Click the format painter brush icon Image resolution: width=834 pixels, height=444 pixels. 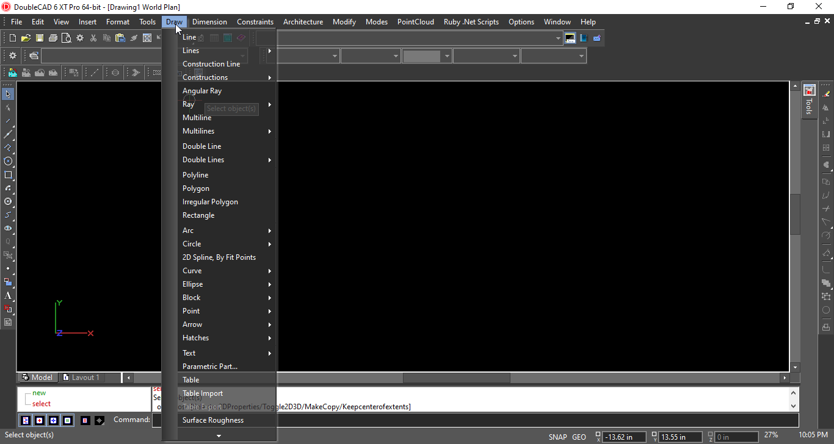pos(134,38)
